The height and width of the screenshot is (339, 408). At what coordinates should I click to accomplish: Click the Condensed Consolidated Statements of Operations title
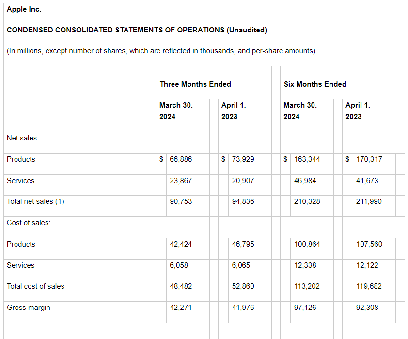tap(137, 30)
